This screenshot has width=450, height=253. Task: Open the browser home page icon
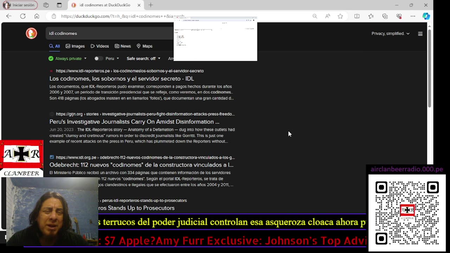pos(37,16)
